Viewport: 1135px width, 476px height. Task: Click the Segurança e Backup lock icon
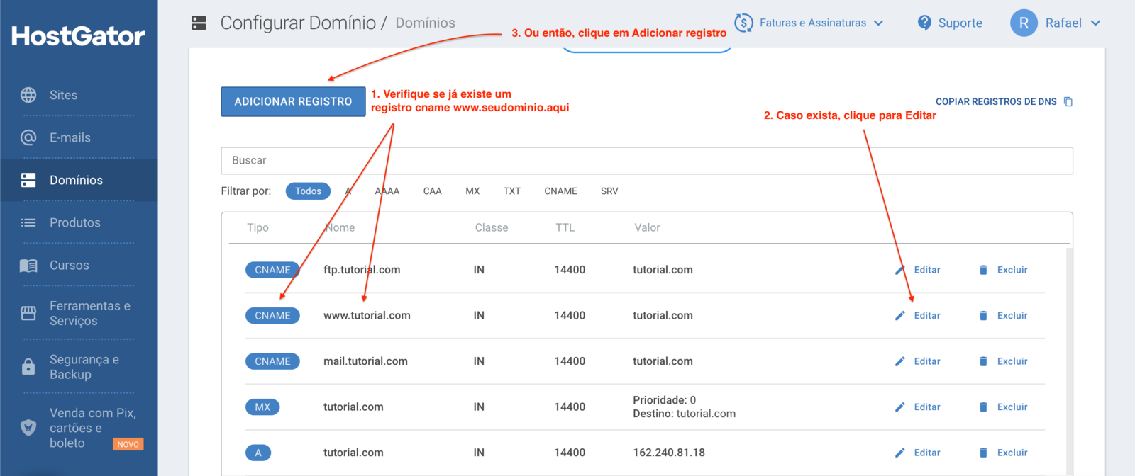point(28,366)
